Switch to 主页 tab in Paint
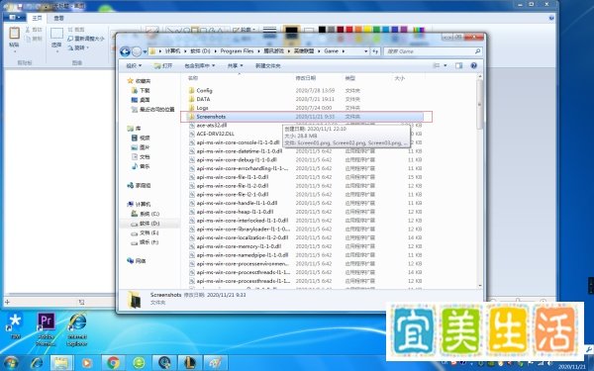The image size is (594, 371). [x=37, y=18]
